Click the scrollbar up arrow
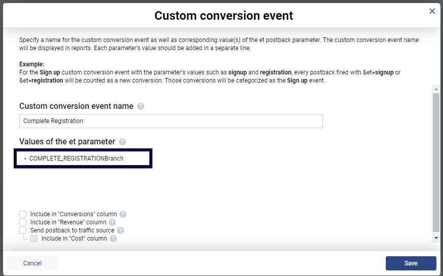 (x=436, y=89)
